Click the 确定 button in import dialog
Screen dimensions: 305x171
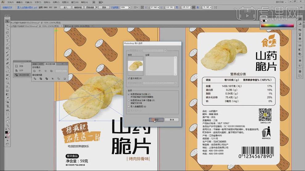click(x=156, y=120)
